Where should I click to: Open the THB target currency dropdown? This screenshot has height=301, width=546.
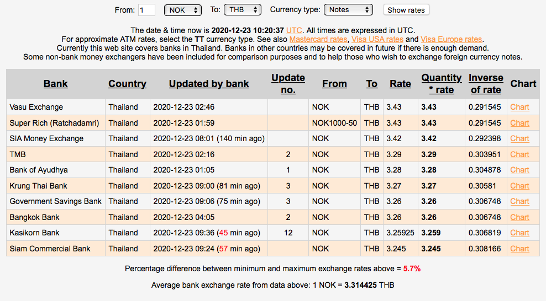pos(243,10)
